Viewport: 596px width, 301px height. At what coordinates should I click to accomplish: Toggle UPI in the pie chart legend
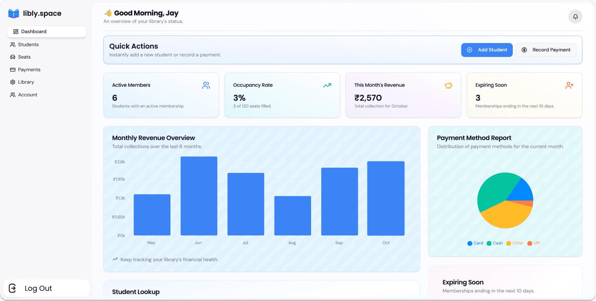click(534, 243)
